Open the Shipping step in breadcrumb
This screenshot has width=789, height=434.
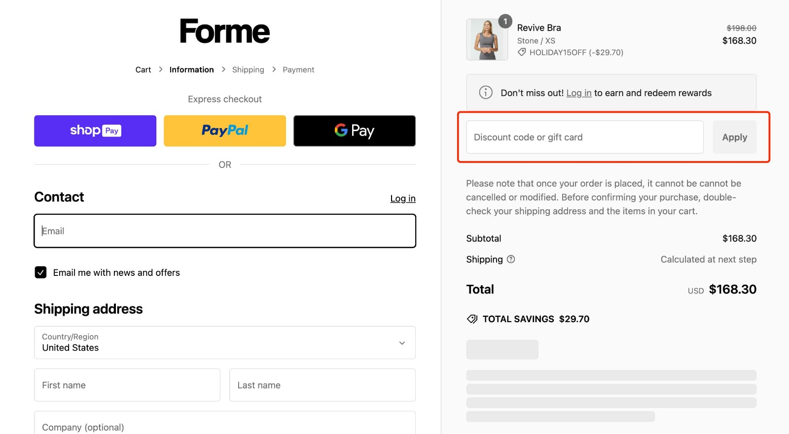pyautogui.click(x=248, y=69)
